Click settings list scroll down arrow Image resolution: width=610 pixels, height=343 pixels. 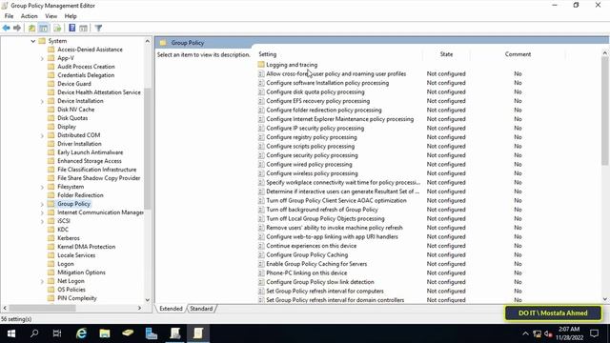click(604, 299)
